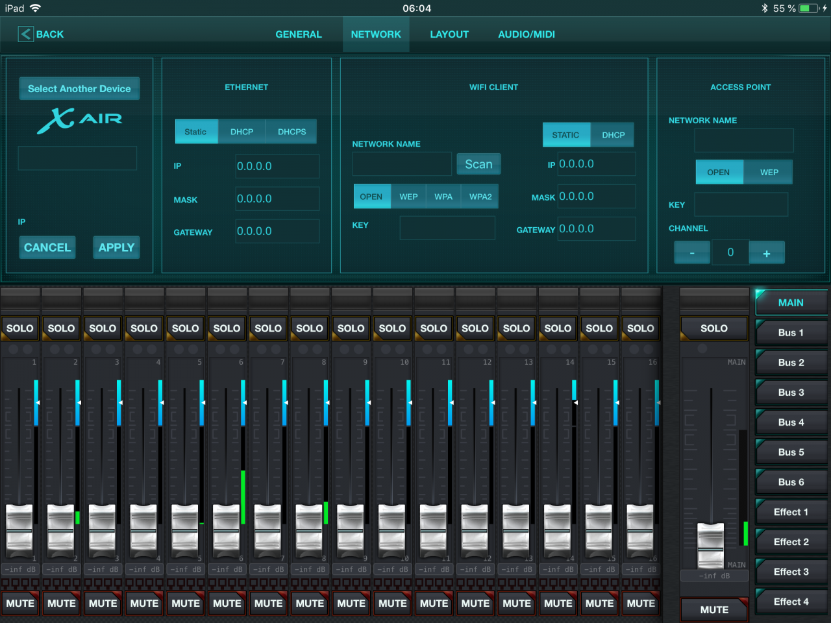Click WiFi client NETWORK NAME field
The image size is (831, 623).
402,164
